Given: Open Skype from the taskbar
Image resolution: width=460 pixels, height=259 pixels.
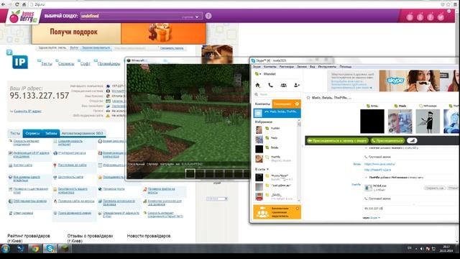Looking at the screenshot, I should pos(50,249).
